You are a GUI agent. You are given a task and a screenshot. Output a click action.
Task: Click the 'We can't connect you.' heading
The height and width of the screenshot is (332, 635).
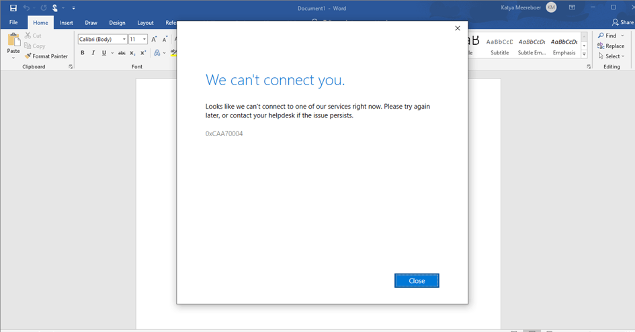click(275, 80)
